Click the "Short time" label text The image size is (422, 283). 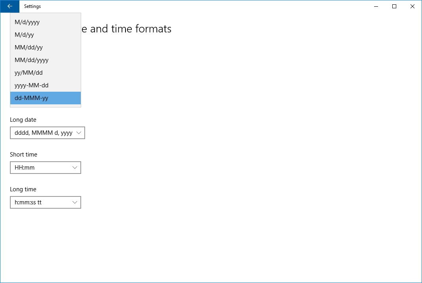(x=23, y=155)
